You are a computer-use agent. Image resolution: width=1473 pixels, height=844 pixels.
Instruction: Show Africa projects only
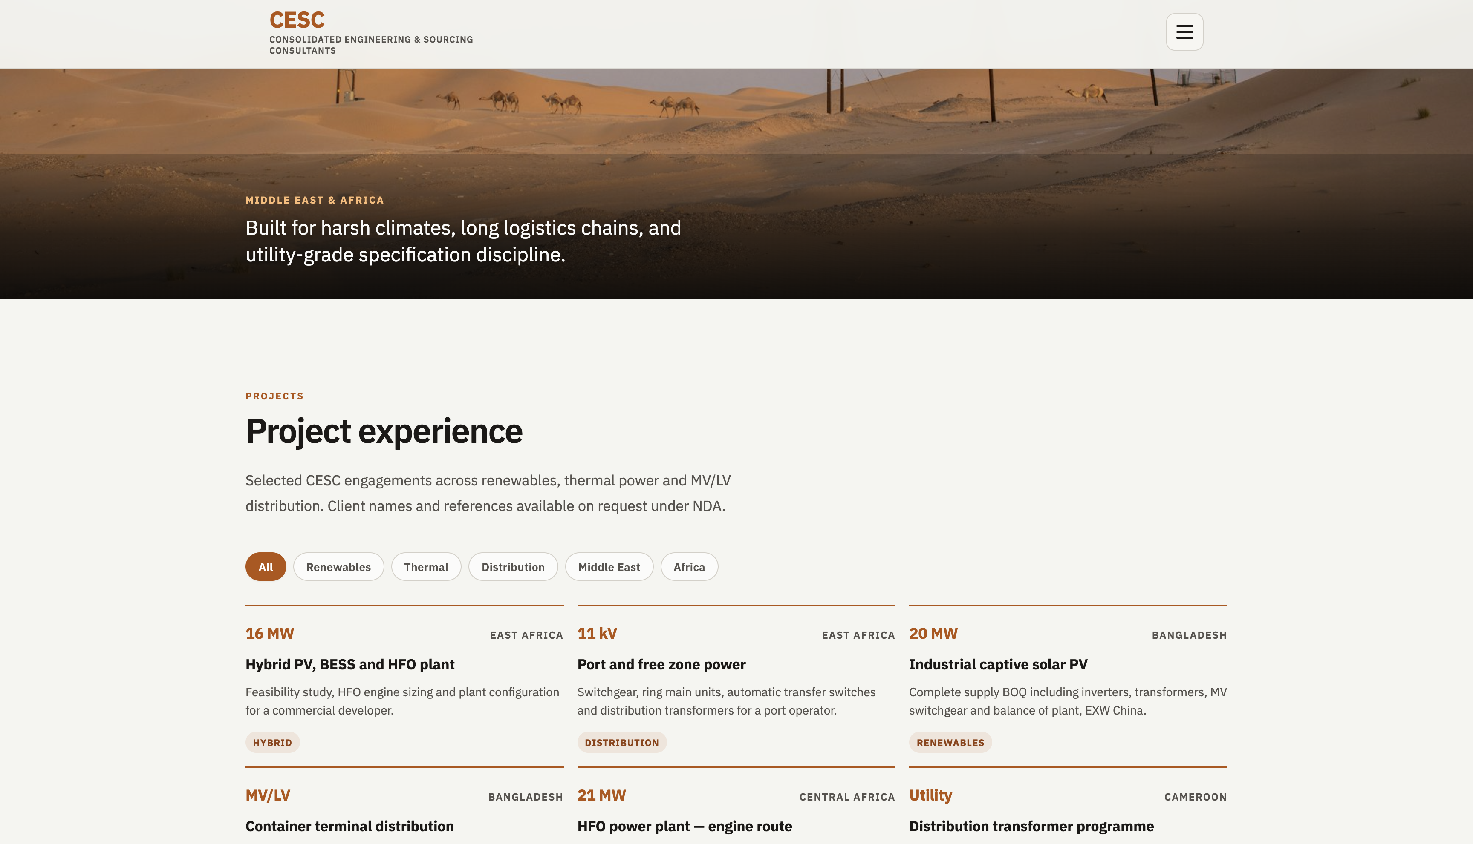point(689,566)
